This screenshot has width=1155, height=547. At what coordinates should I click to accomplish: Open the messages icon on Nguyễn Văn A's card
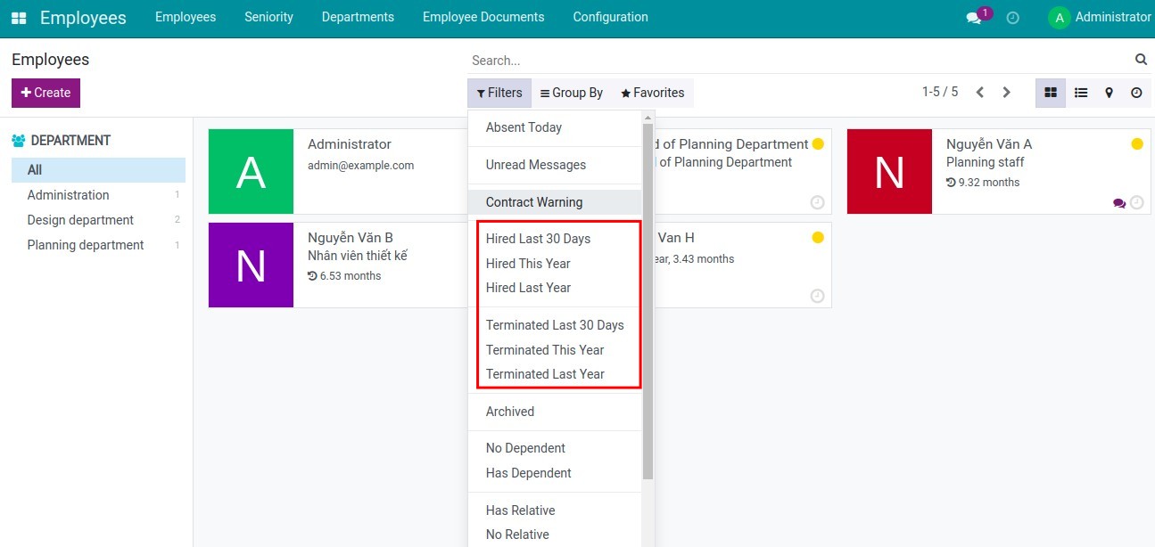(x=1118, y=203)
